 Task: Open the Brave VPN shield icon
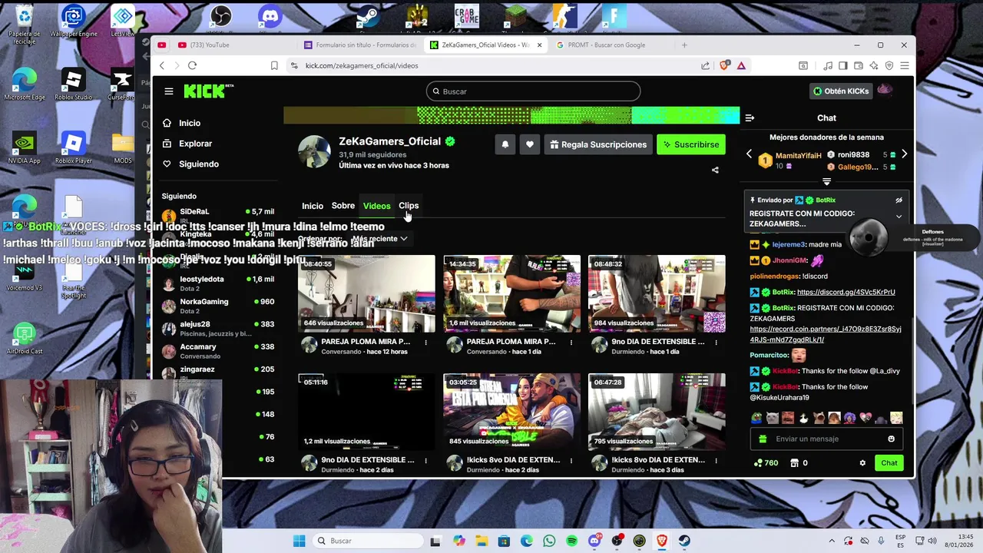pyautogui.click(x=889, y=65)
